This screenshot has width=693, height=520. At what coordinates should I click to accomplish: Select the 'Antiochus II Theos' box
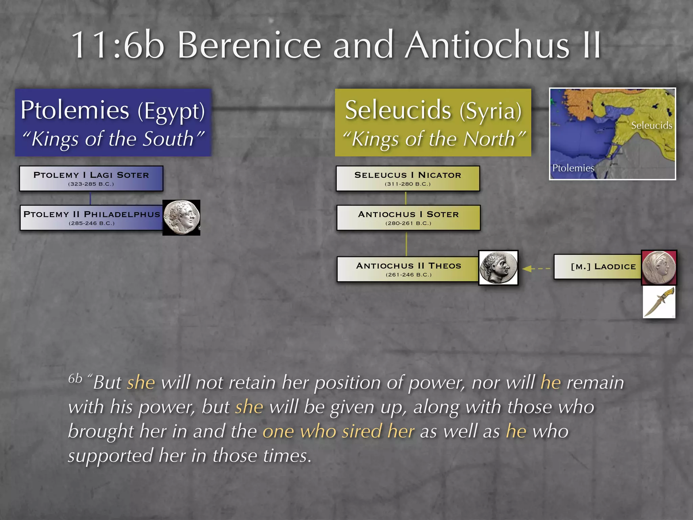pyautogui.click(x=408, y=269)
